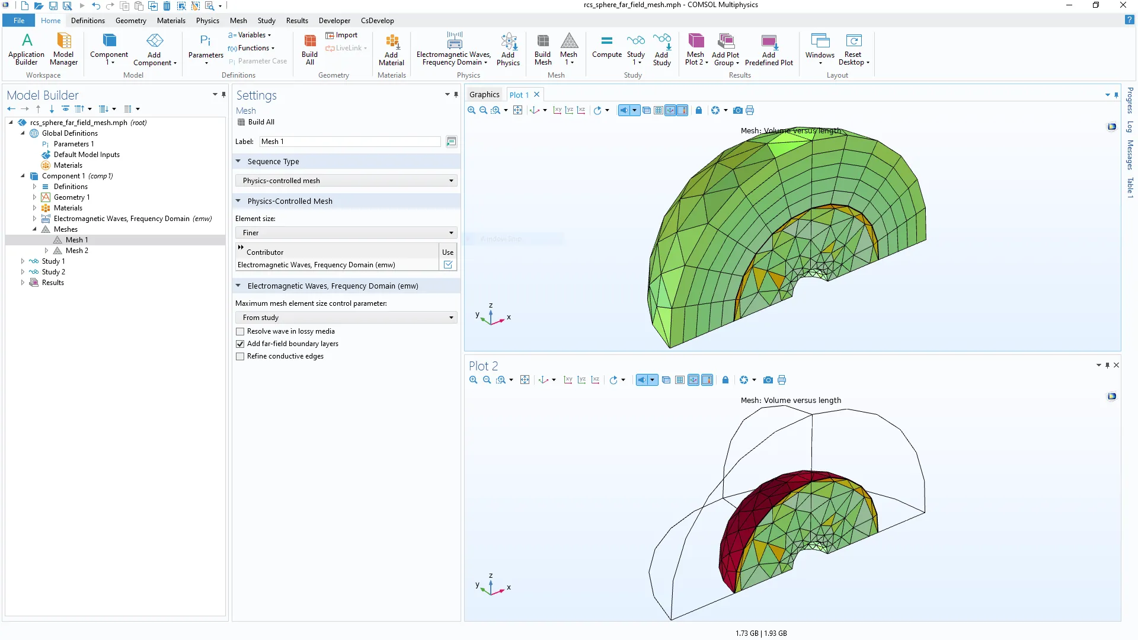Enable Refine conductive edges checkbox
This screenshot has height=640, width=1138.
point(240,356)
